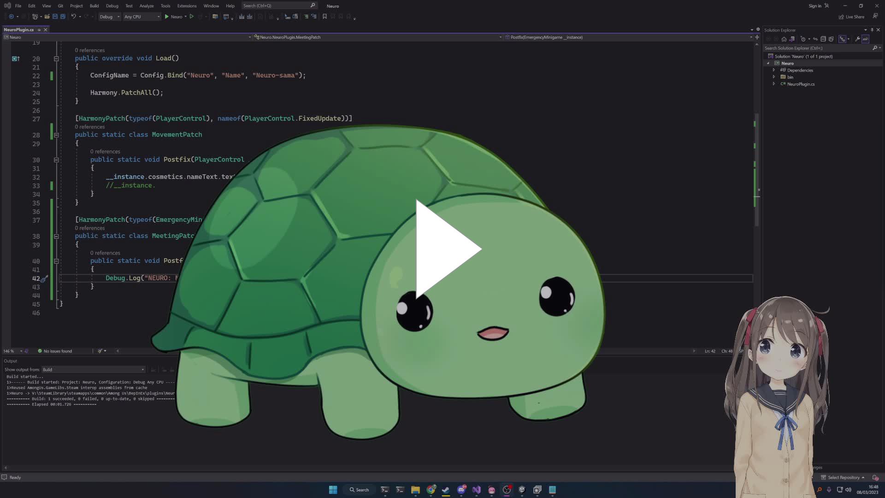Click the Sync with Active Document icon
Image resolution: width=885 pixels, height=498 pixels.
(x=815, y=39)
